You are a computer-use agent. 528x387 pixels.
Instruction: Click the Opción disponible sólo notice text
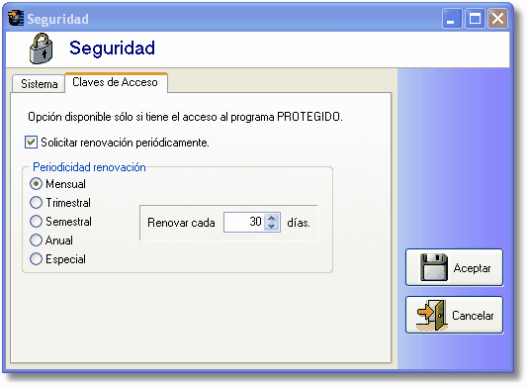tap(185, 117)
